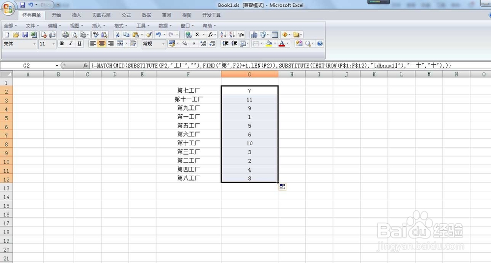
Task: Apply percent style format
Action: [x=185, y=44]
